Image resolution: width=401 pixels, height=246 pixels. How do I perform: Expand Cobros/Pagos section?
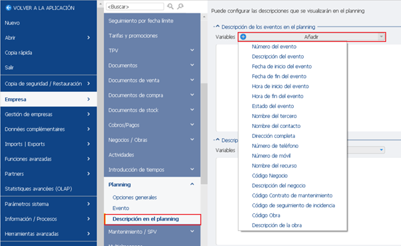click(192, 125)
